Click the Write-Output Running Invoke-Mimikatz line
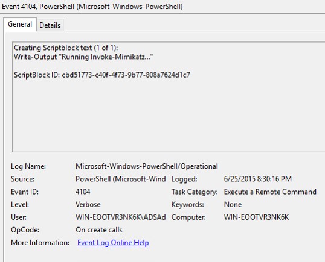 coord(83,57)
